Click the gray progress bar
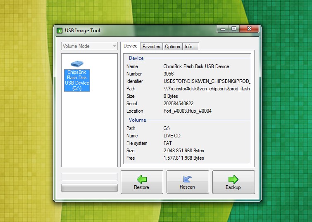 [x=89, y=188]
